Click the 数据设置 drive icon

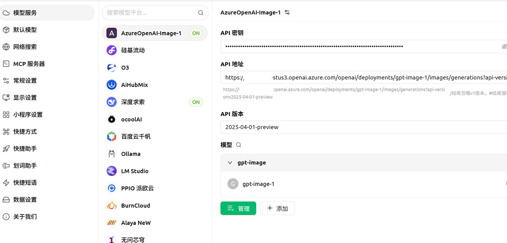[6, 200]
